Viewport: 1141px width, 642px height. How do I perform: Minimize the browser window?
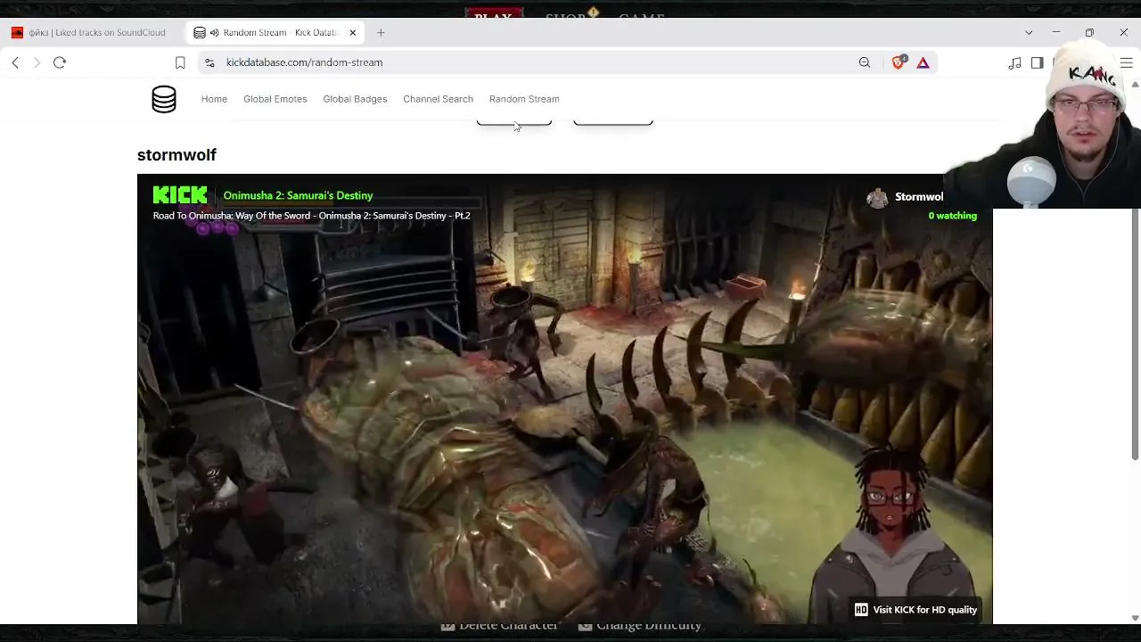[x=1056, y=33]
